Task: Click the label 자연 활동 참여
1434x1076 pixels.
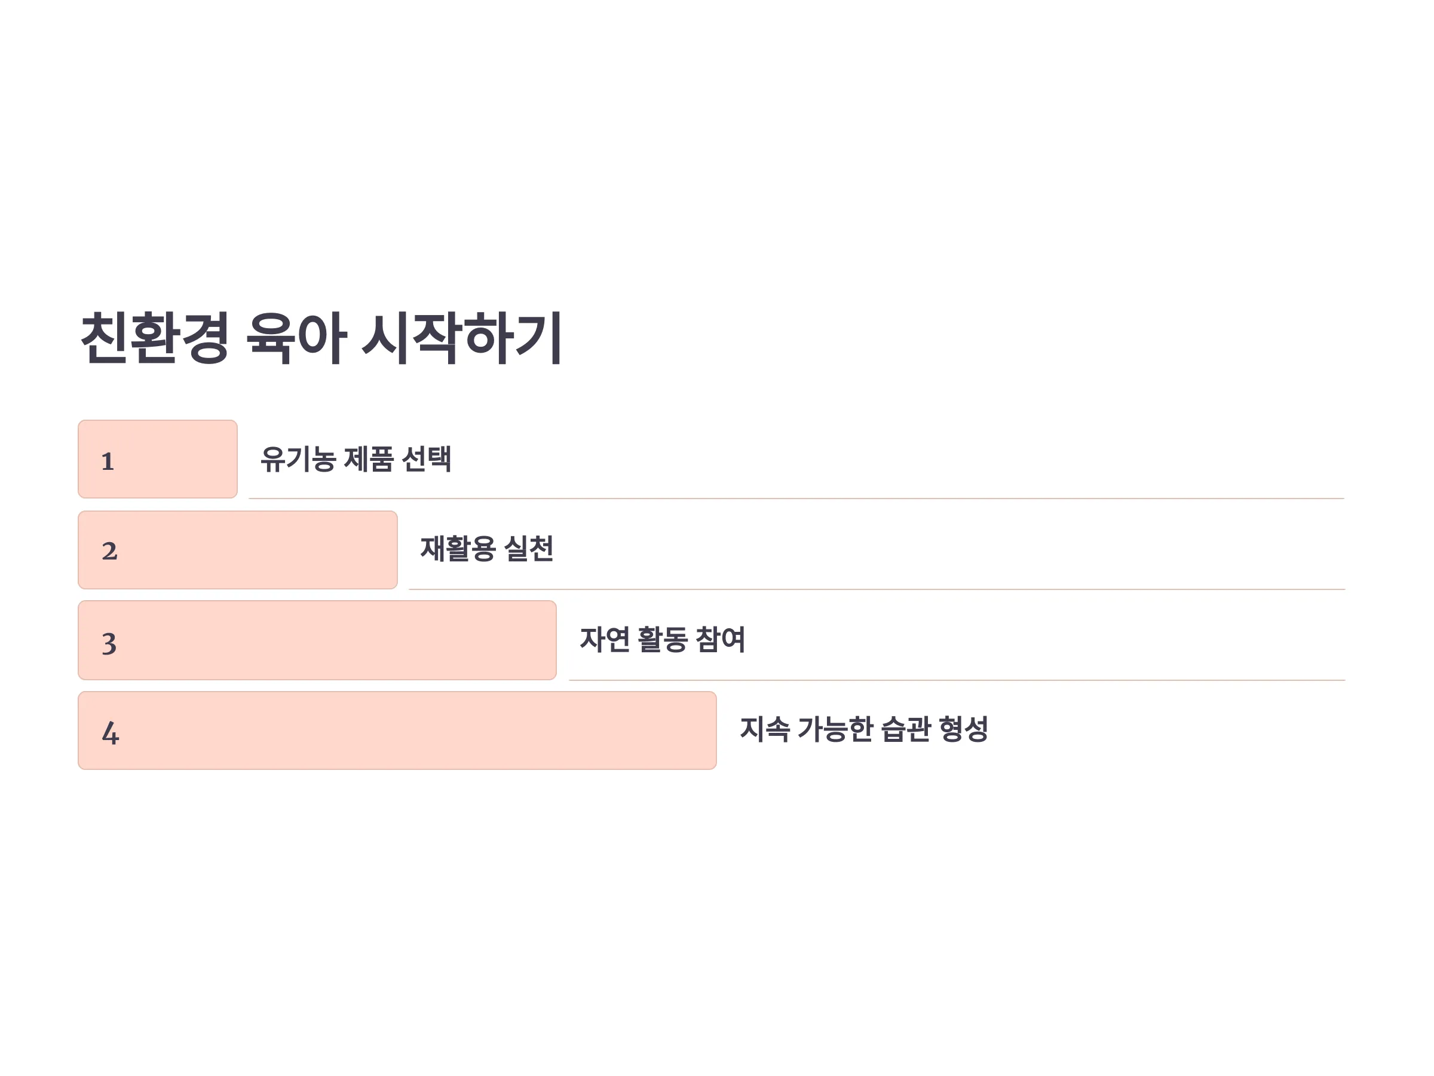Action: (663, 640)
